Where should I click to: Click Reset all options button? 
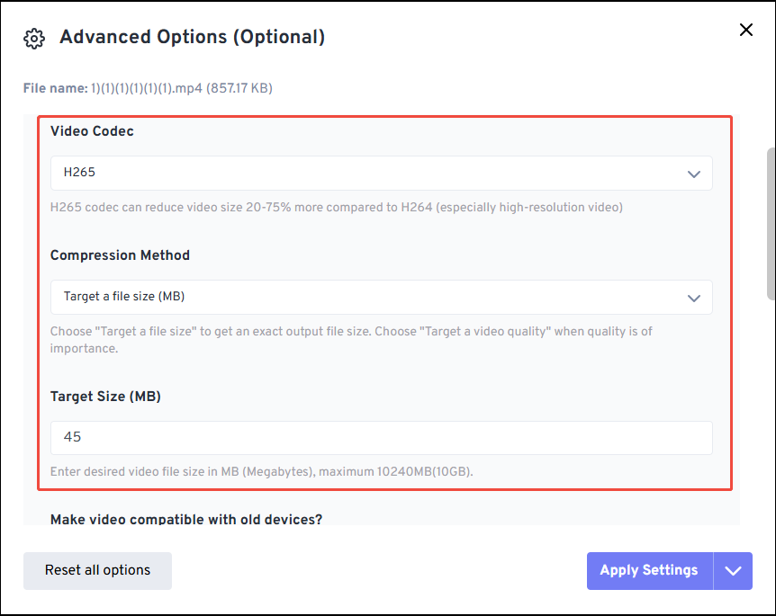(97, 570)
